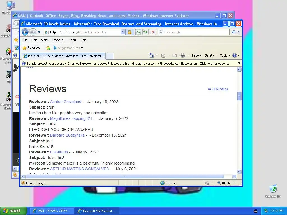Open a new blank tab
The height and width of the screenshot is (215, 287).
[110, 56]
